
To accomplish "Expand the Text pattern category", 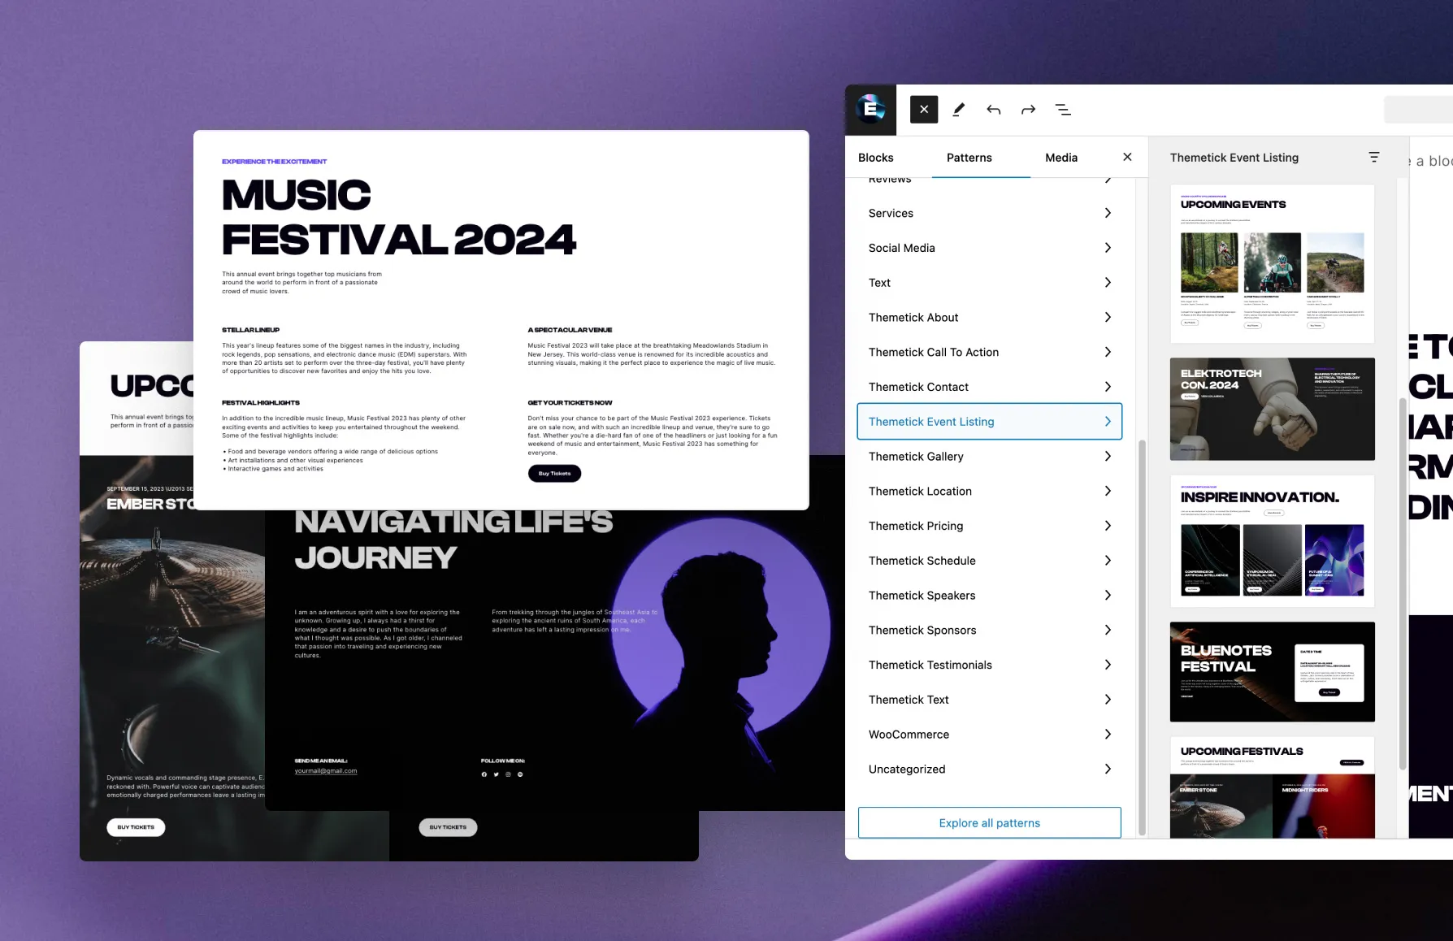I will pos(989,283).
